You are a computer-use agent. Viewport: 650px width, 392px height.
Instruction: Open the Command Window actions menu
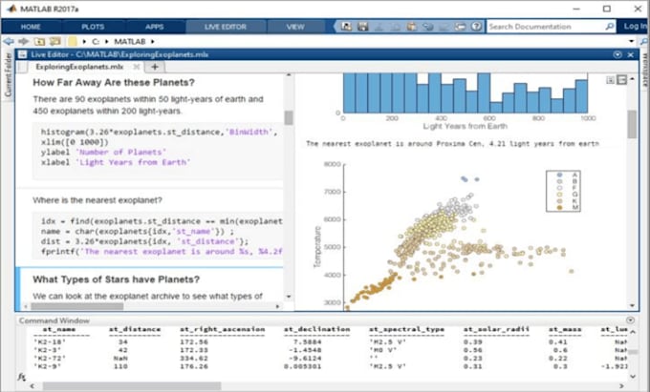coord(630,320)
